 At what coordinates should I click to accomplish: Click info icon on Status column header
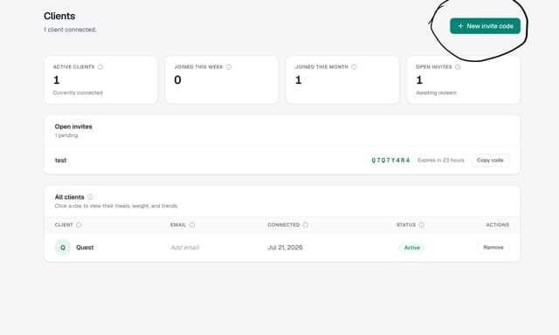(x=421, y=225)
